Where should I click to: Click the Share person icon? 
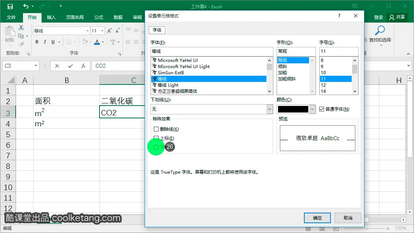392,17
